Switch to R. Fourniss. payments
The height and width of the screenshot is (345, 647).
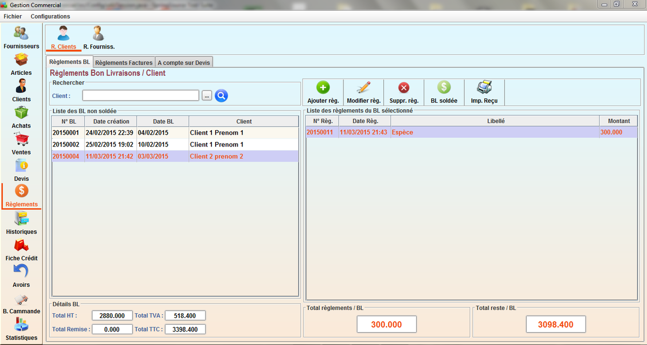coord(99,38)
